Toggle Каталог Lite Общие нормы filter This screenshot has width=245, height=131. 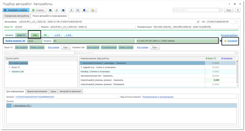[126, 47]
